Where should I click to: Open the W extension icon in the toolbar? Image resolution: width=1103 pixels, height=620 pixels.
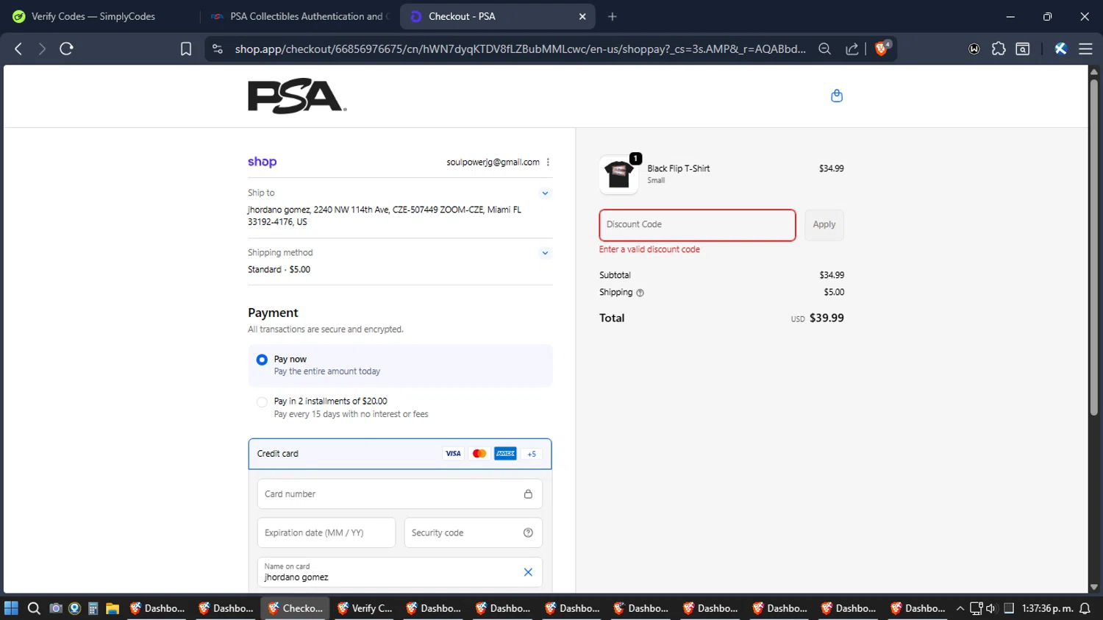[x=974, y=49]
